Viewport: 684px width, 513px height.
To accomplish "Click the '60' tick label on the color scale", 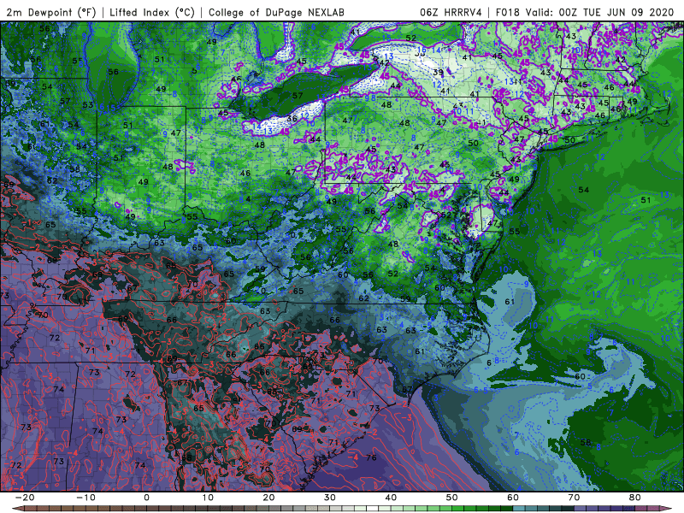I will (513, 498).
